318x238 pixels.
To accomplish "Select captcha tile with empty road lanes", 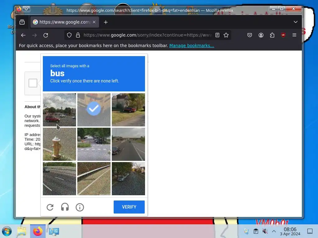I will (x=59, y=179).
